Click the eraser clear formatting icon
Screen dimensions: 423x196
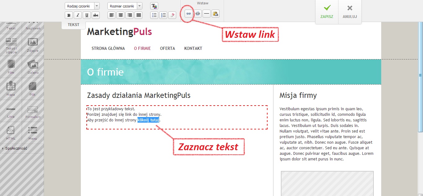pyautogui.click(x=172, y=15)
